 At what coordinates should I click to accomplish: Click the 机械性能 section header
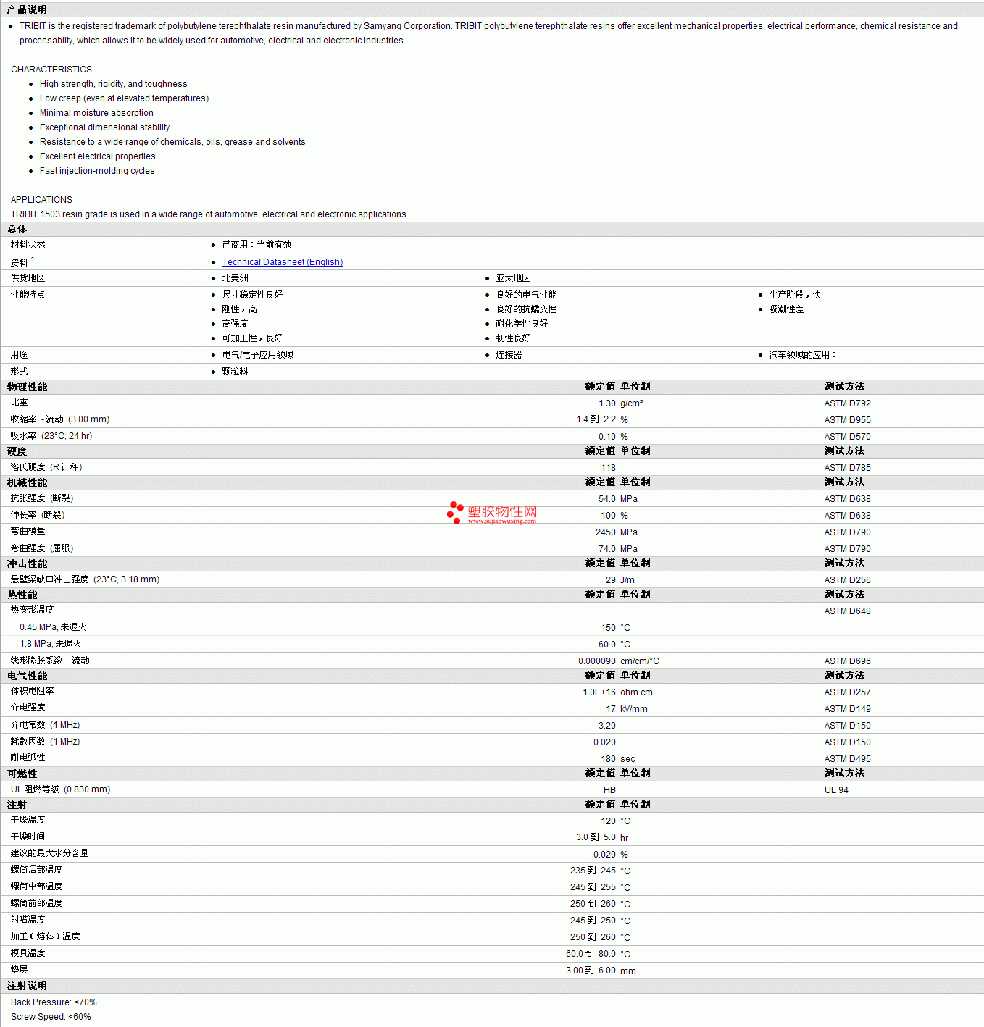(27, 482)
